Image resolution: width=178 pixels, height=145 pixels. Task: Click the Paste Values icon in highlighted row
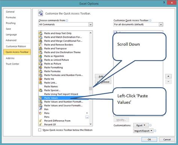click(41, 98)
